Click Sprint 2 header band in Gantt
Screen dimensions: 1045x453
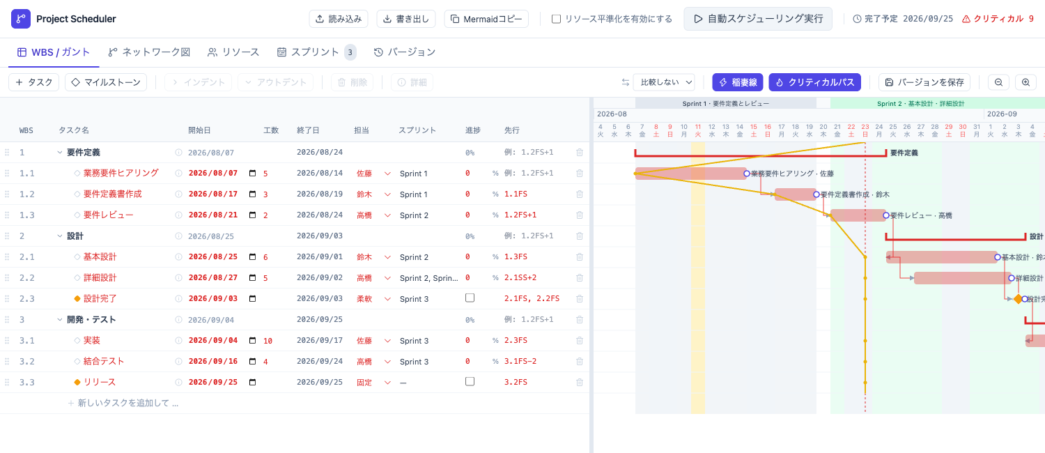(x=937, y=103)
